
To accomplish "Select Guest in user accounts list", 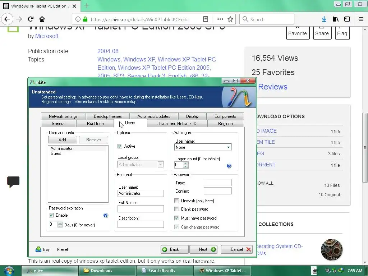I will point(56,153).
